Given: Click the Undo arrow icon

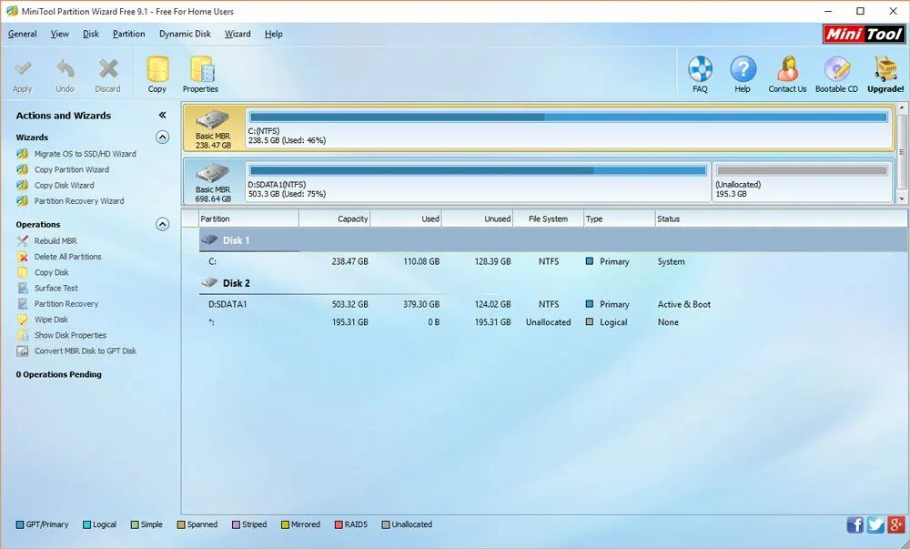Looking at the screenshot, I should point(65,68).
